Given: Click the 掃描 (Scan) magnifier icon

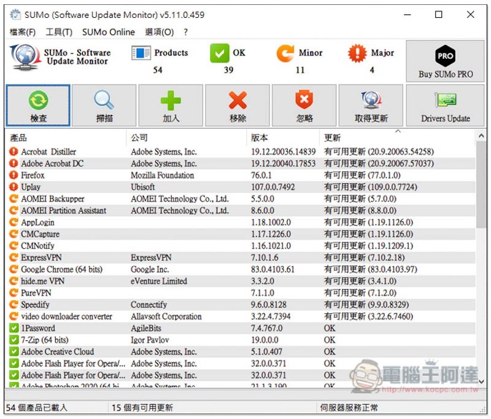Looking at the screenshot, I should tap(104, 100).
